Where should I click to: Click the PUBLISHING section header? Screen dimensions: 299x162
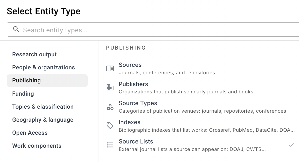click(x=126, y=48)
